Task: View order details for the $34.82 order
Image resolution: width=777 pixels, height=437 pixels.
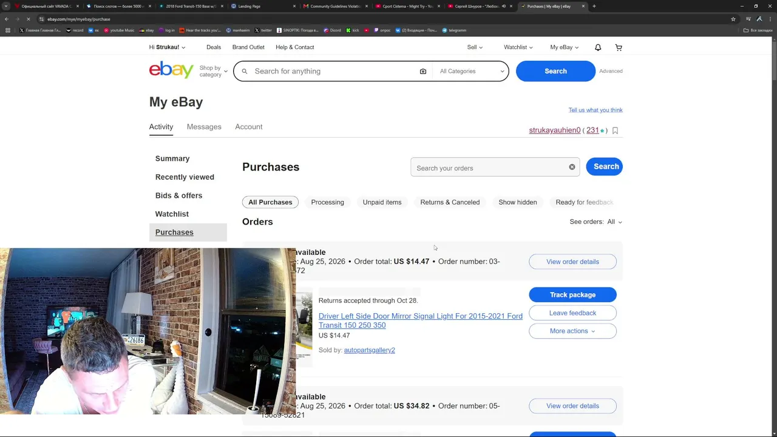Action: pyautogui.click(x=572, y=406)
